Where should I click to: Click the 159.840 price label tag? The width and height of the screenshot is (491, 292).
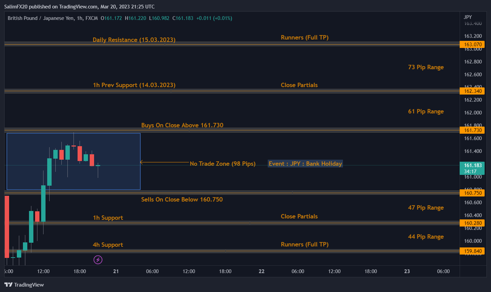point(472,251)
